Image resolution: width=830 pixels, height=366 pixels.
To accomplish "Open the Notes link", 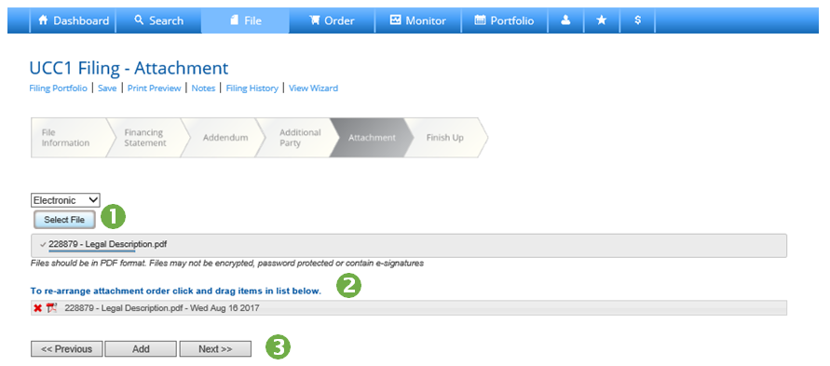I will [x=203, y=88].
